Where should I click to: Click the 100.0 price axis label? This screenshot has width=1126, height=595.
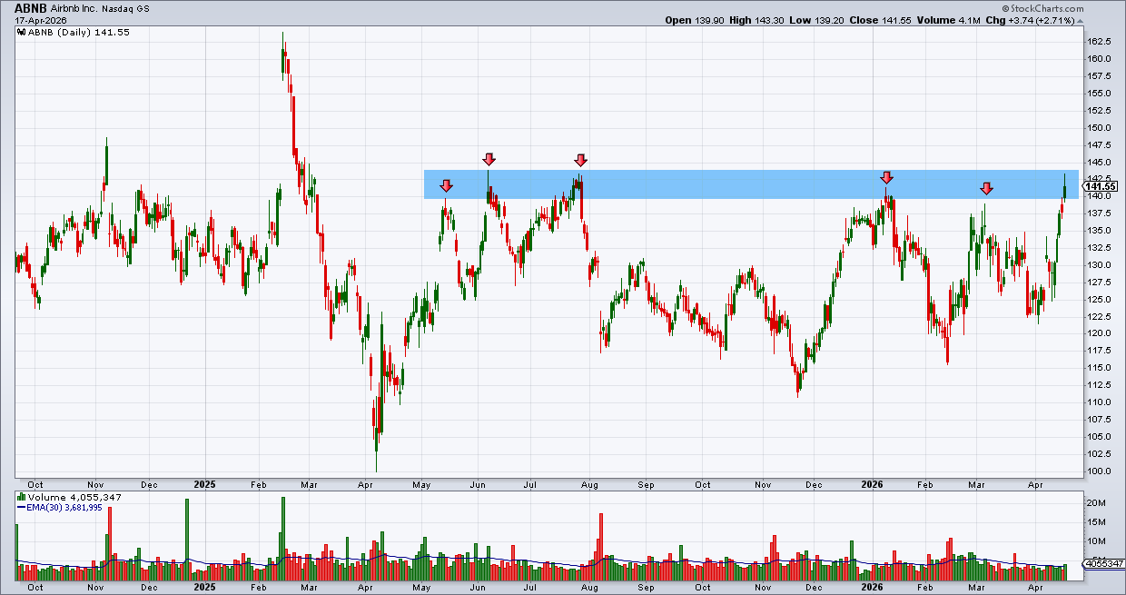(x=1099, y=471)
